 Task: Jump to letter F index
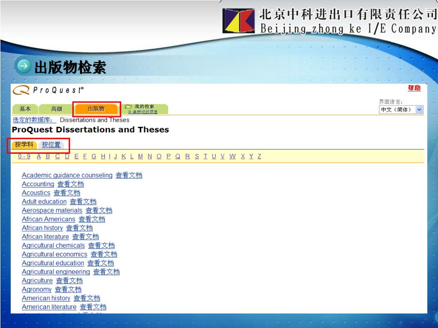(x=85, y=156)
